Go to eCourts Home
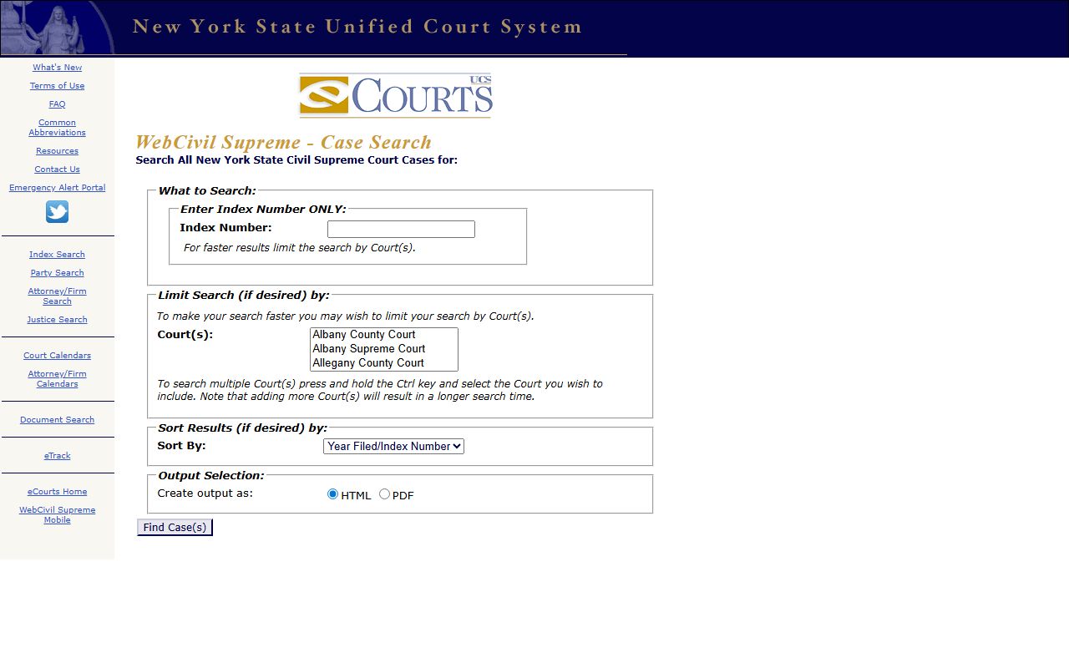The image size is (1069, 668). click(58, 492)
